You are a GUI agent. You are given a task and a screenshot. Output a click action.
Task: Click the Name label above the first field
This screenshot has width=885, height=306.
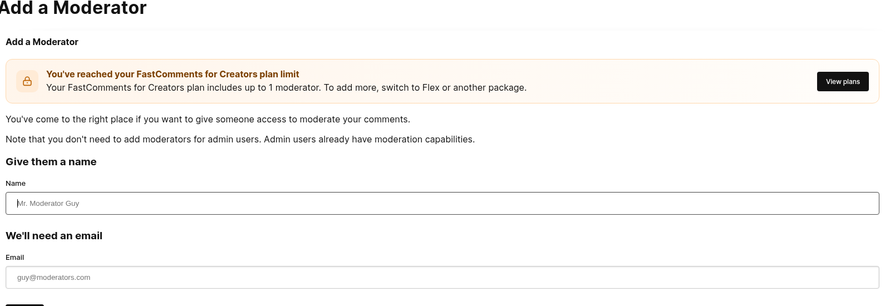pos(16,183)
